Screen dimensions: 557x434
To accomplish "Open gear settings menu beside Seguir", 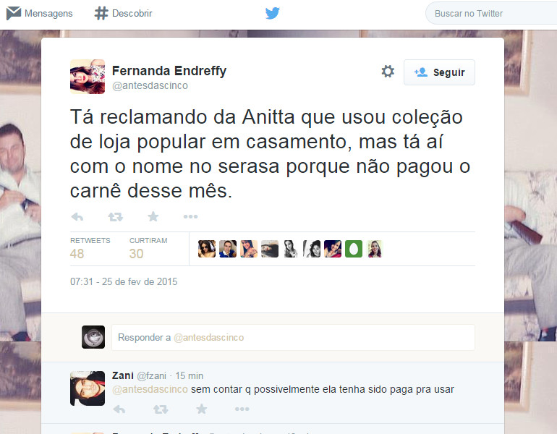I will tap(388, 72).
